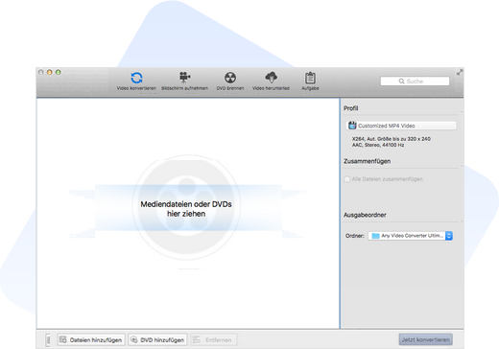Click the Entfernen button

[x=214, y=339]
